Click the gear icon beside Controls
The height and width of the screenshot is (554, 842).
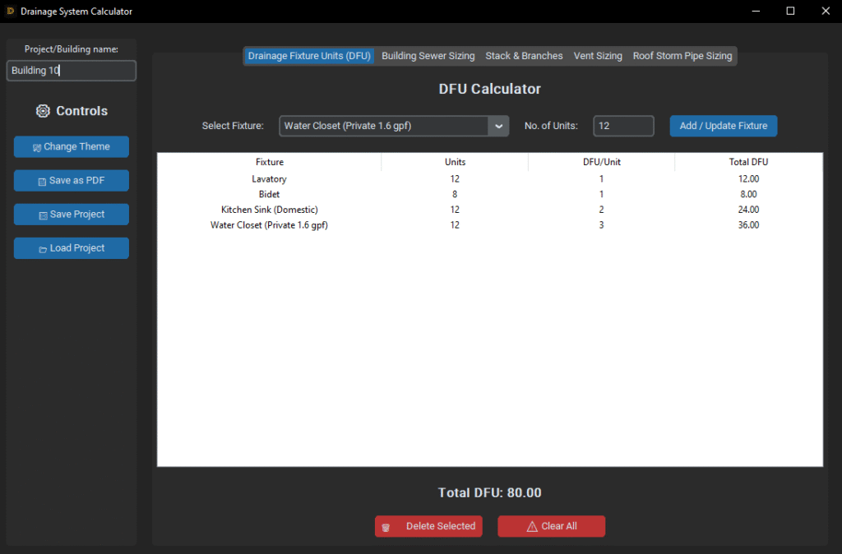[x=44, y=111]
